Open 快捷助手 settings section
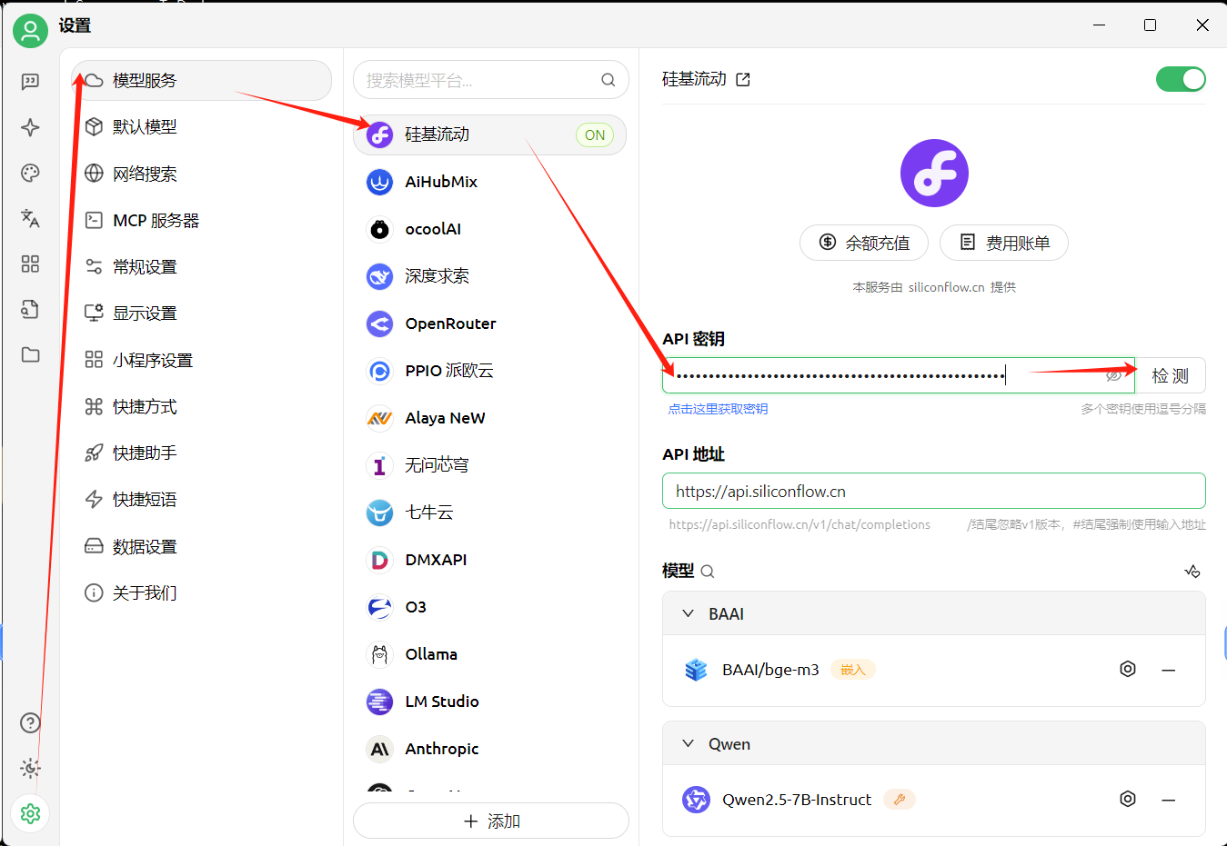The image size is (1227, 846). (201, 453)
